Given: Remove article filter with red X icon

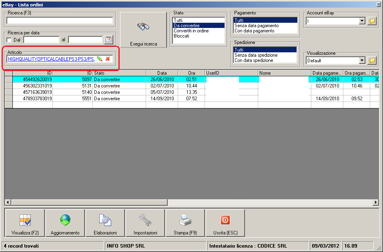Looking at the screenshot, I should point(108,59).
